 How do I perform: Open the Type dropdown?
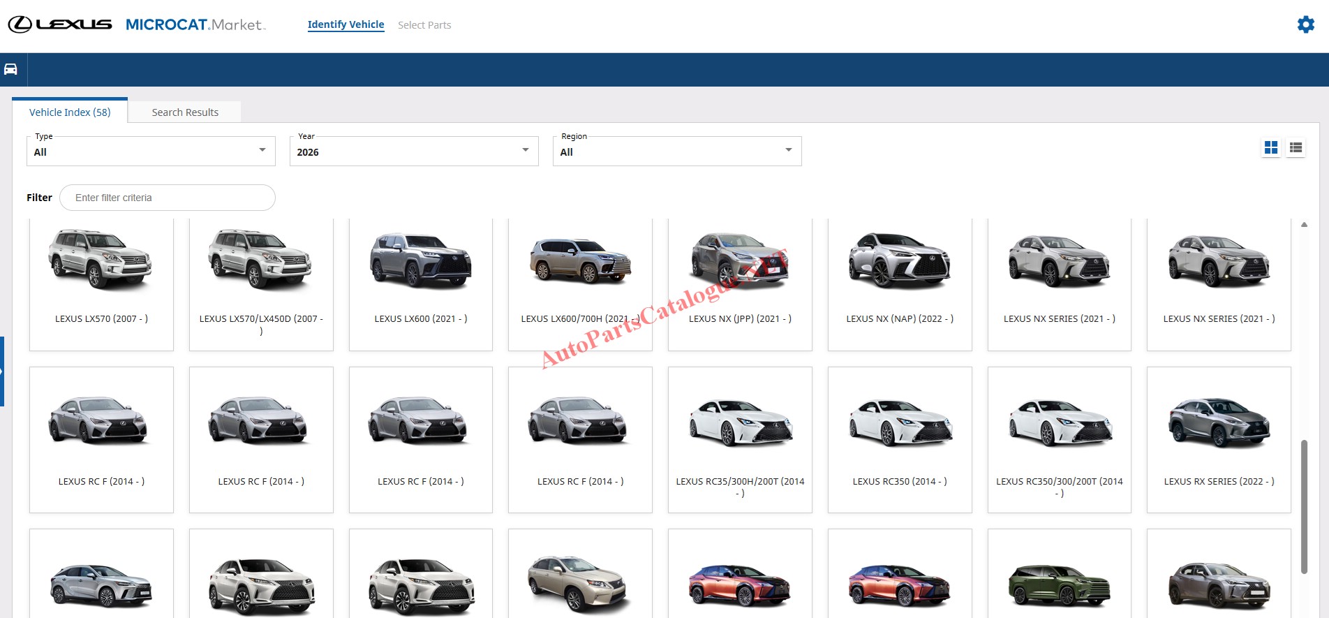151,151
